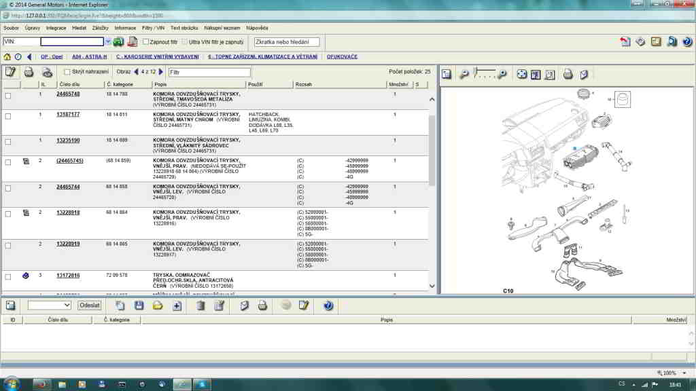Open part number 24465748 link

coord(68,94)
